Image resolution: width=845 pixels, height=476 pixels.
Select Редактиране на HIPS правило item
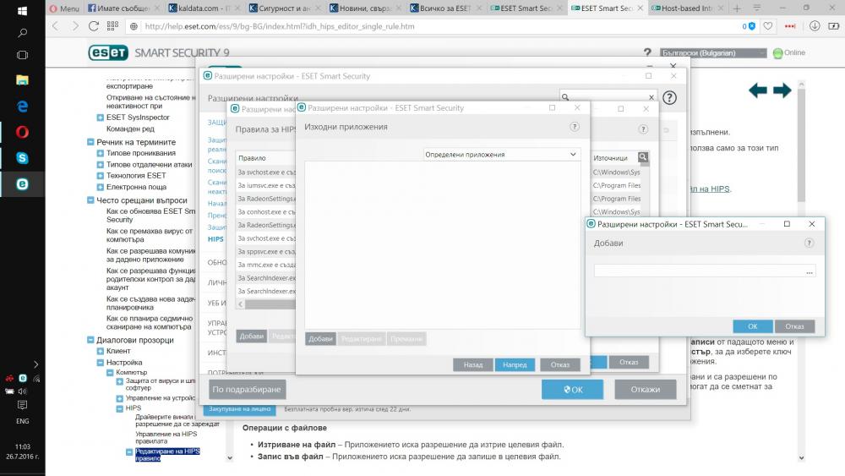tap(167, 454)
